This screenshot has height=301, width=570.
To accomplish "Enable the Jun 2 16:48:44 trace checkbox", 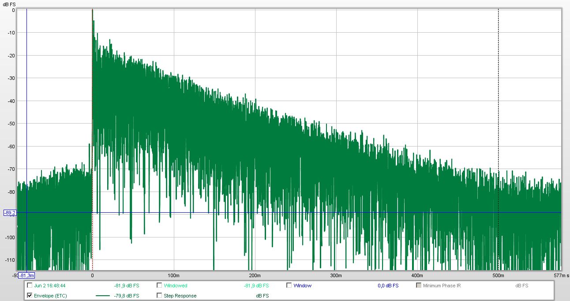I will pyautogui.click(x=30, y=286).
